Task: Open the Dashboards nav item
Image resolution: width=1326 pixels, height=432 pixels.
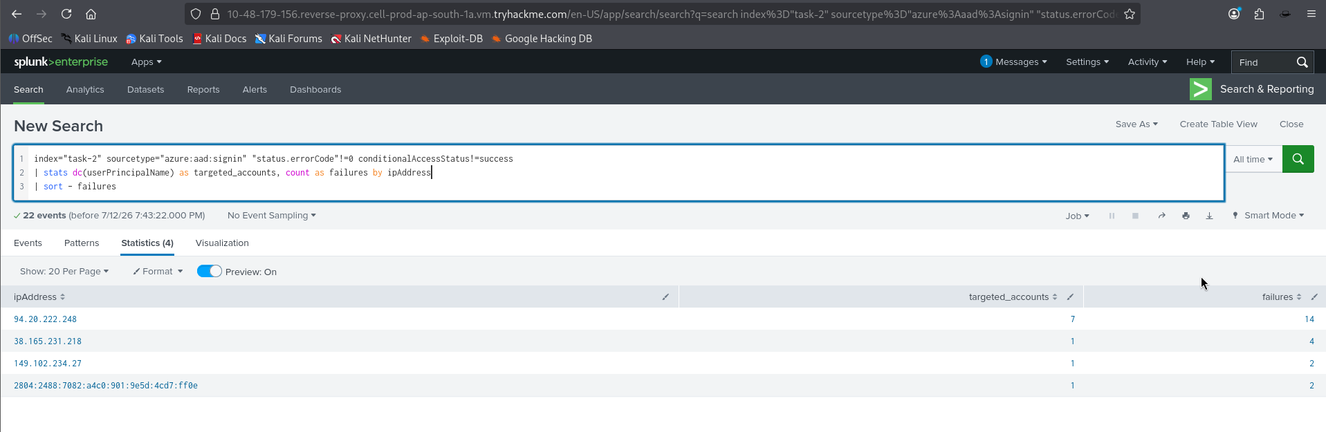Action: [315, 90]
